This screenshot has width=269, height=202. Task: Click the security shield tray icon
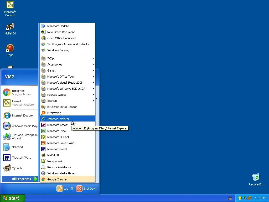pos(240,198)
